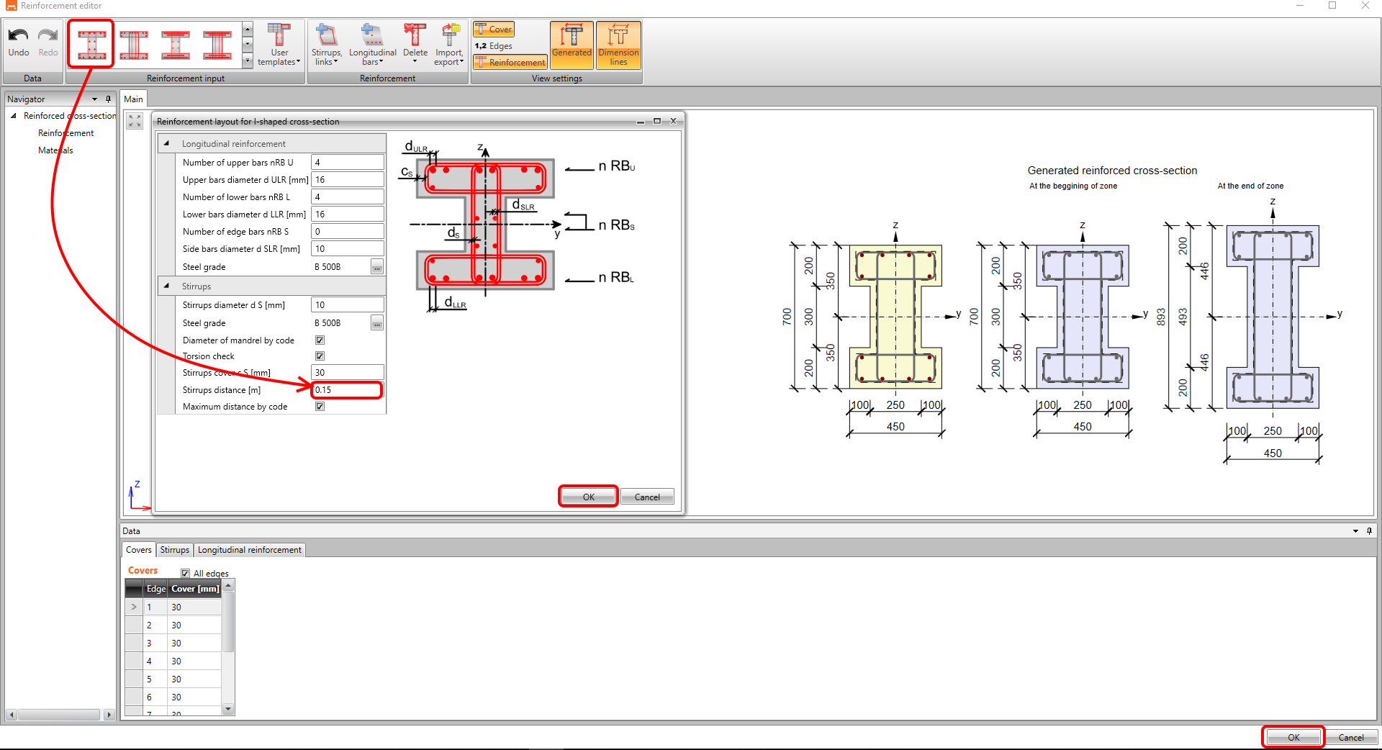Open the Longitudinal reinforcement data tab
Screen dimensions: 1382x750
click(x=249, y=550)
